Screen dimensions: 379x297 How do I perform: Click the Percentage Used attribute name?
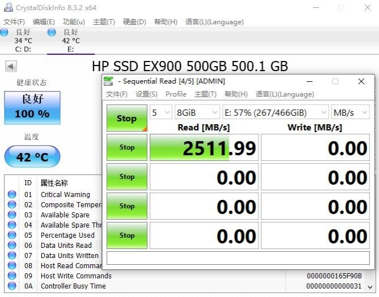point(67,235)
